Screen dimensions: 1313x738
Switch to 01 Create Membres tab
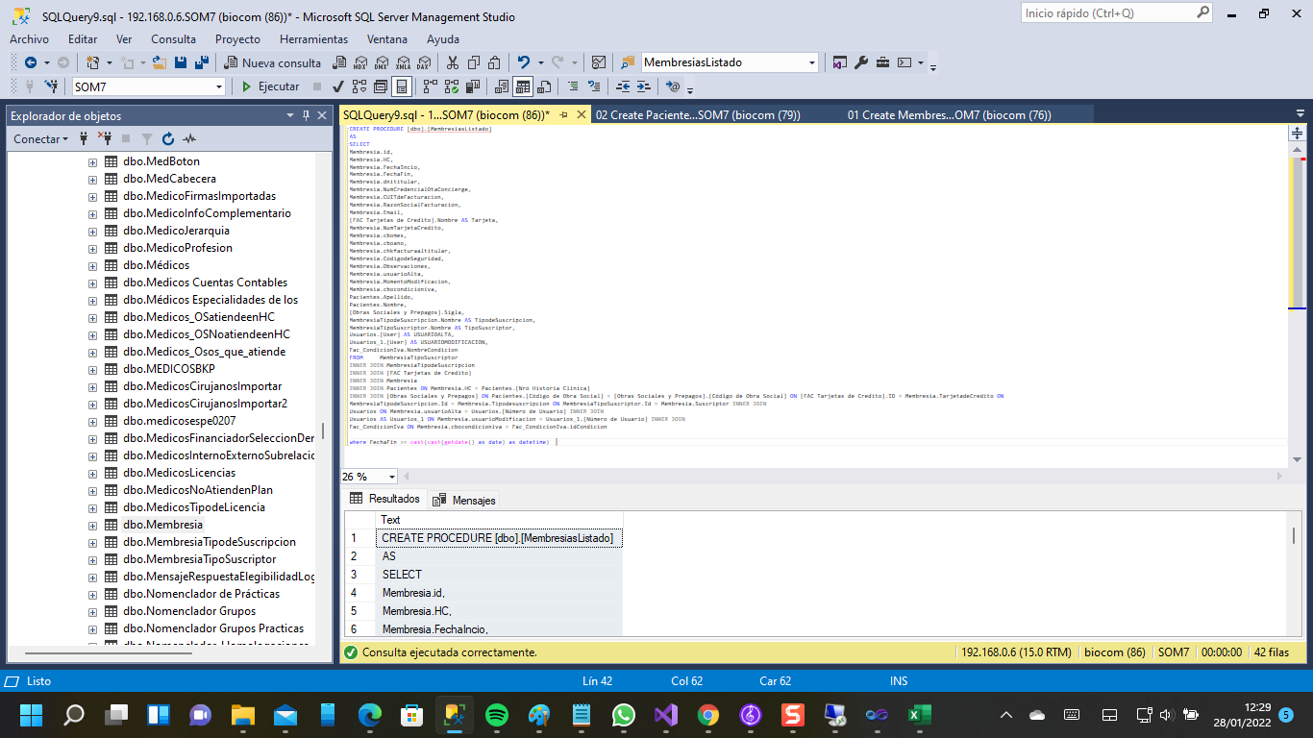pyautogui.click(x=950, y=115)
